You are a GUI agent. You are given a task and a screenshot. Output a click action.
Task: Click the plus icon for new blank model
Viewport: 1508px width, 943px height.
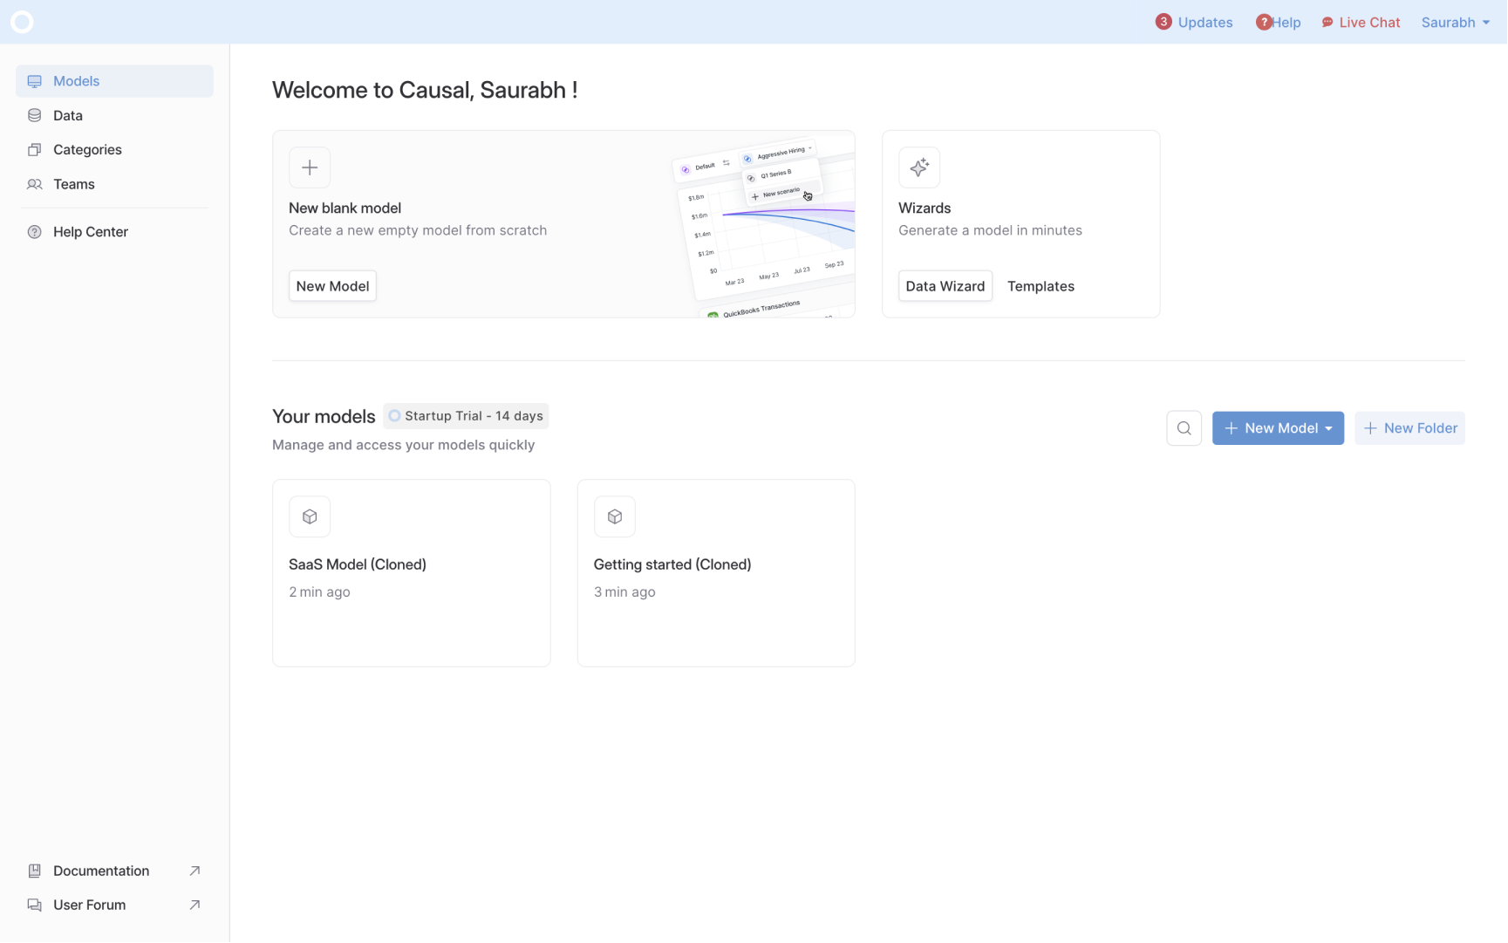[310, 167]
